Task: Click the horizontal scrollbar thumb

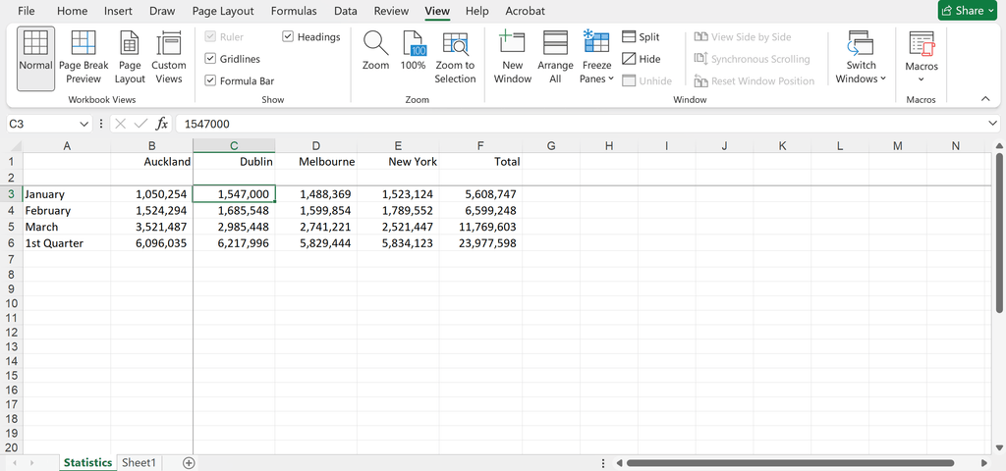Action: click(790, 463)
